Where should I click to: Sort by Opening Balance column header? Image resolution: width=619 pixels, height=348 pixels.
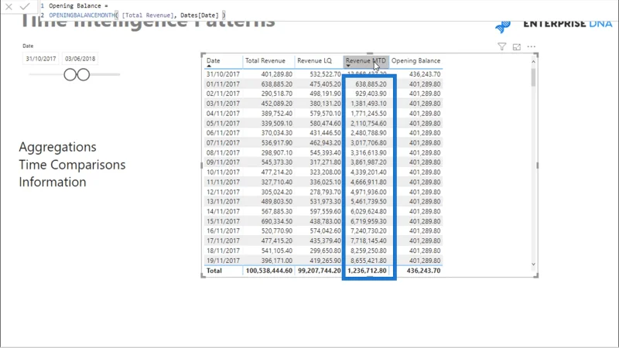(416, 61)
